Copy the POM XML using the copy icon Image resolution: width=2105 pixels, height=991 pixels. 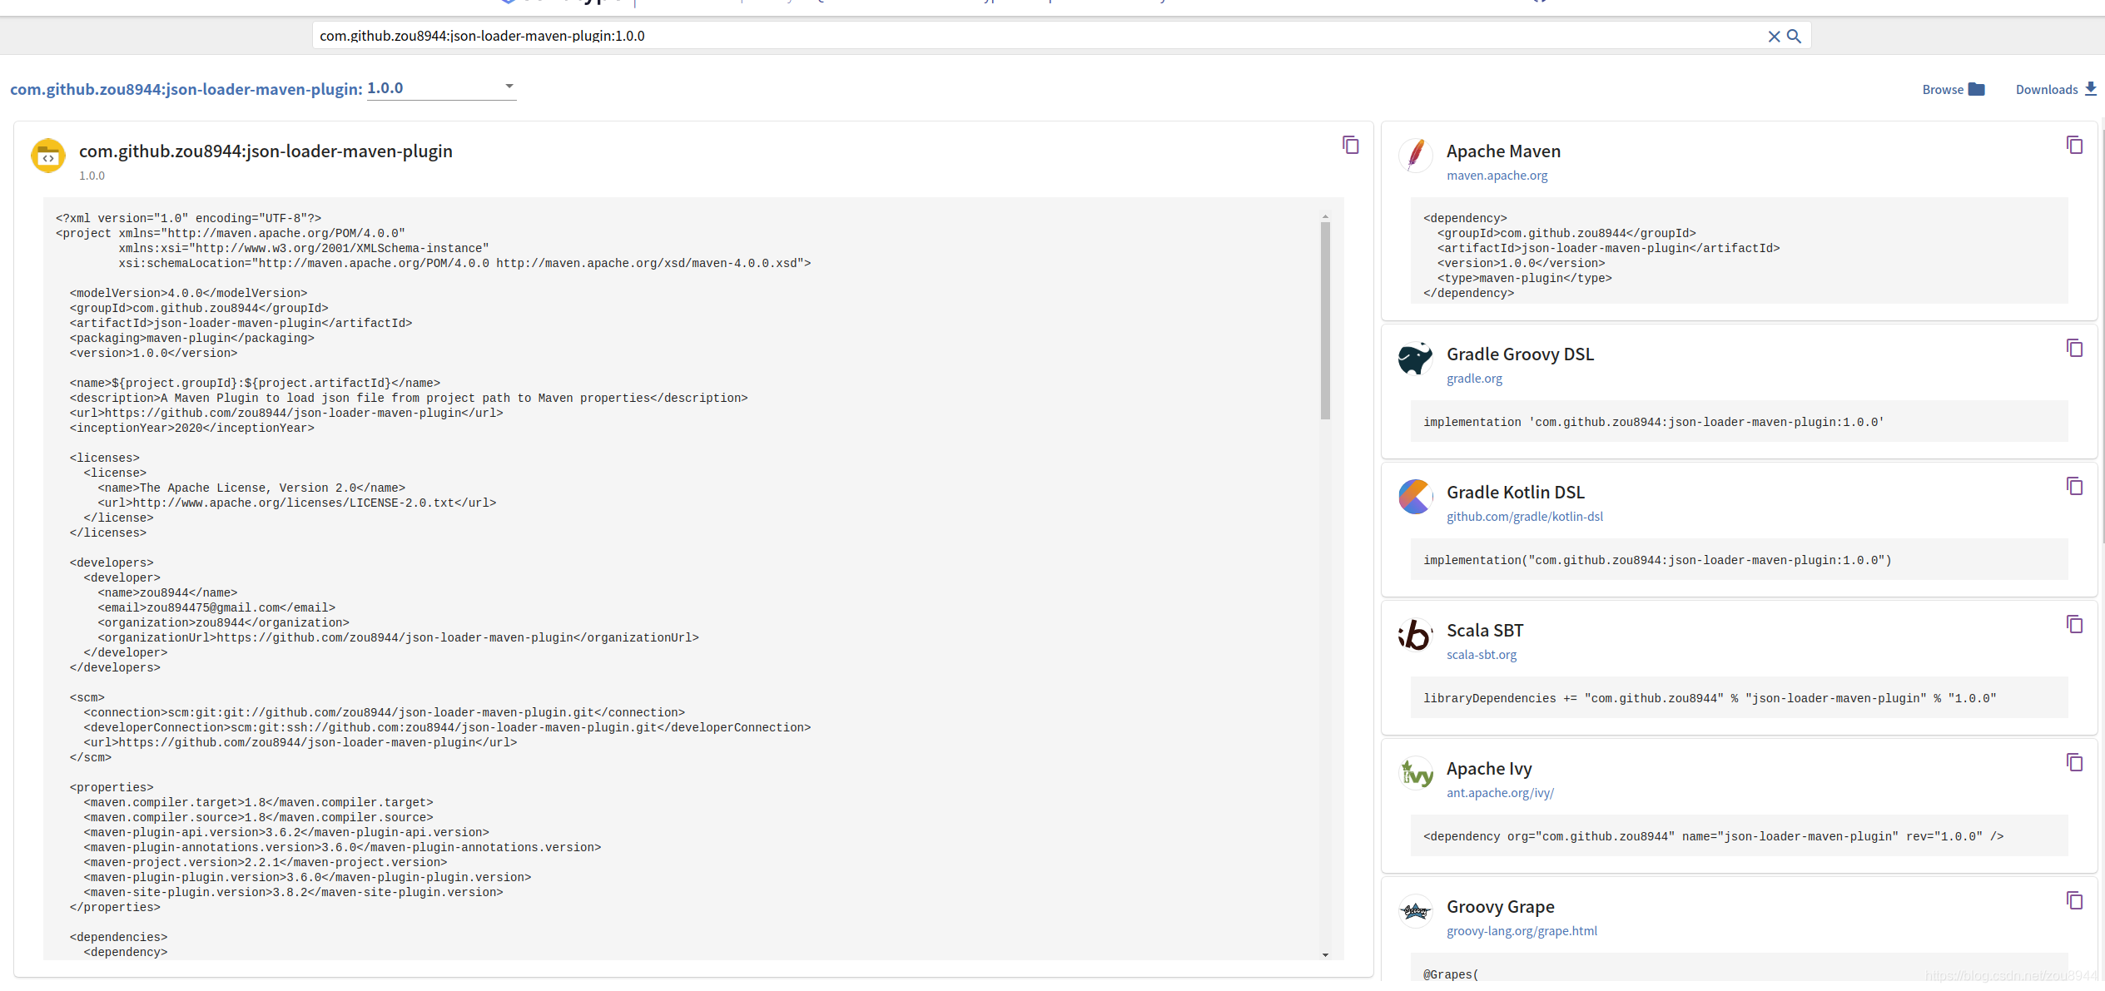(x=1350, y=145)
